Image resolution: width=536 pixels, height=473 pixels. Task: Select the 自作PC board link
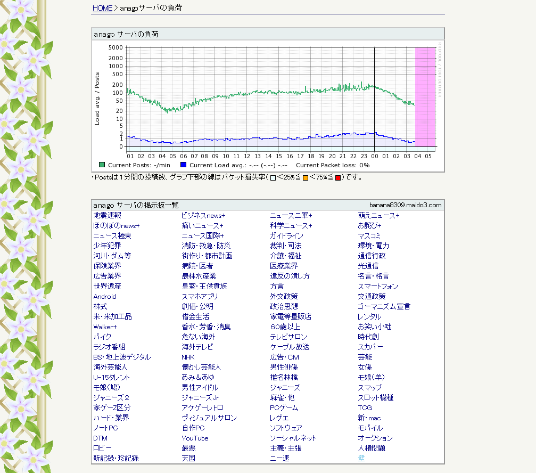[193, 428]
